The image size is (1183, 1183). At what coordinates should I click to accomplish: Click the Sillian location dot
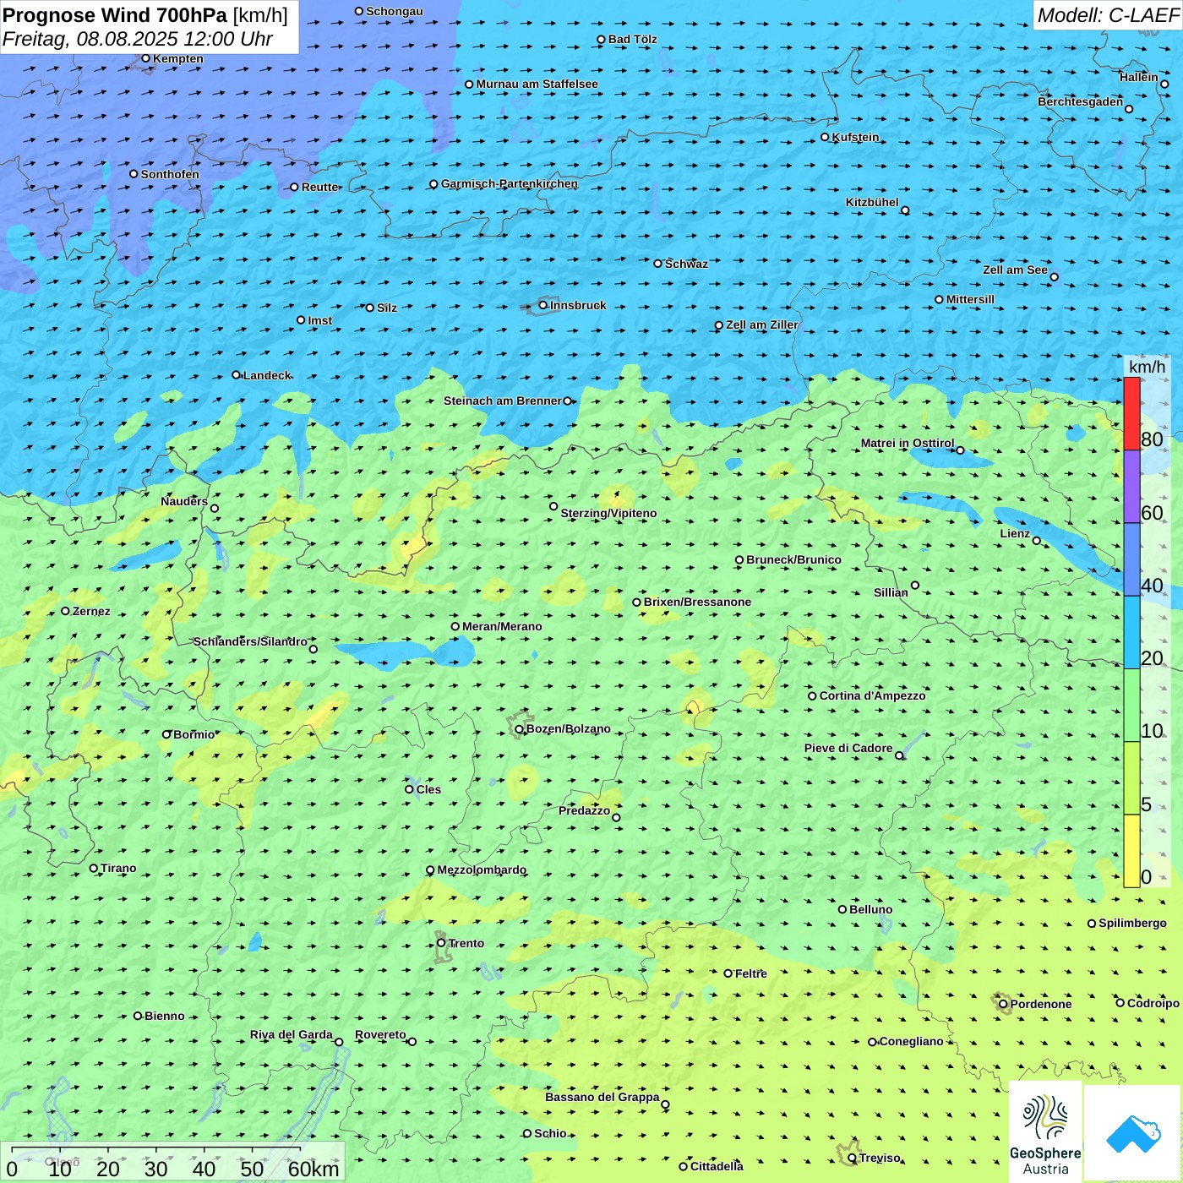click(x=915, y=585)
